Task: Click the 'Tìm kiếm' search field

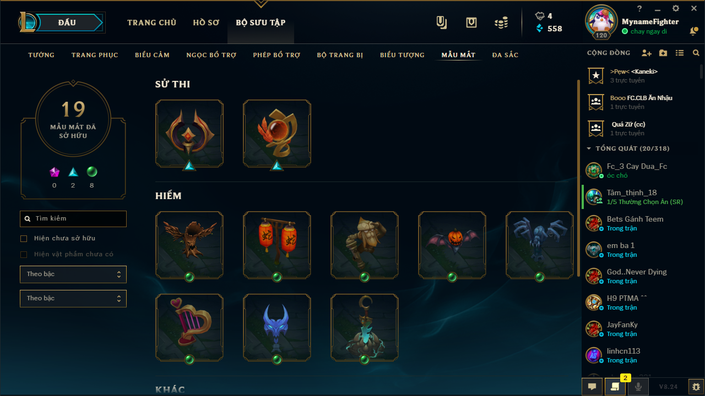Action: coord(73,219)
